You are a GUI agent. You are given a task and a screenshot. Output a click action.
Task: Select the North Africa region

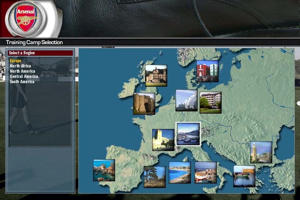point(21,66)
